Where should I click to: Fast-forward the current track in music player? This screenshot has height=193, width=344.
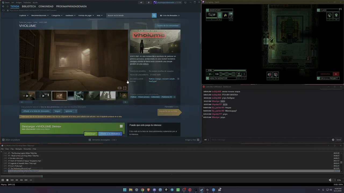point(21,180)
